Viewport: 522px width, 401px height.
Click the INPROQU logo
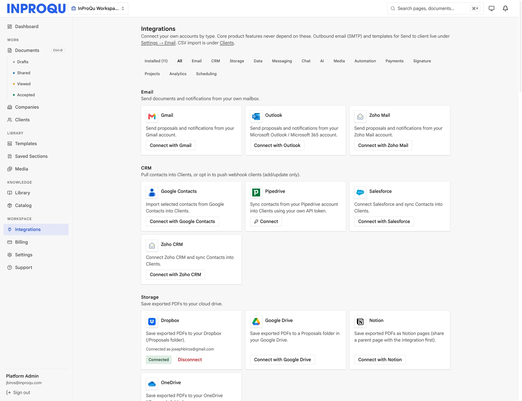[x=36, y=8]
